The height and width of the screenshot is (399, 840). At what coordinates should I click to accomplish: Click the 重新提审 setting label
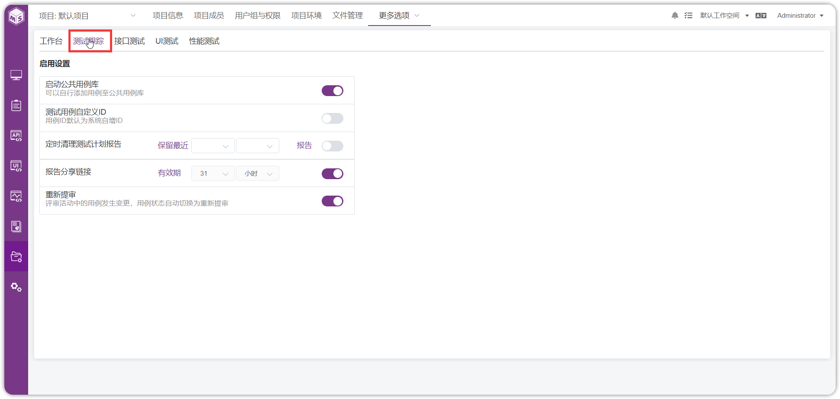click(61, 195)
